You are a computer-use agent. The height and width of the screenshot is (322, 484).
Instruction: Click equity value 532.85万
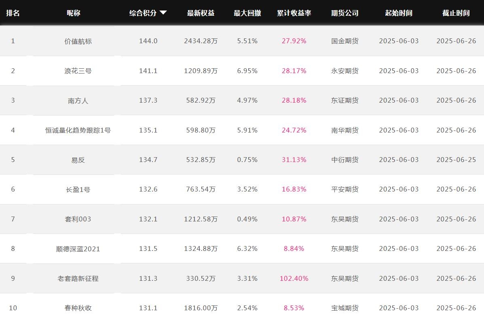[x=201, y=160]
